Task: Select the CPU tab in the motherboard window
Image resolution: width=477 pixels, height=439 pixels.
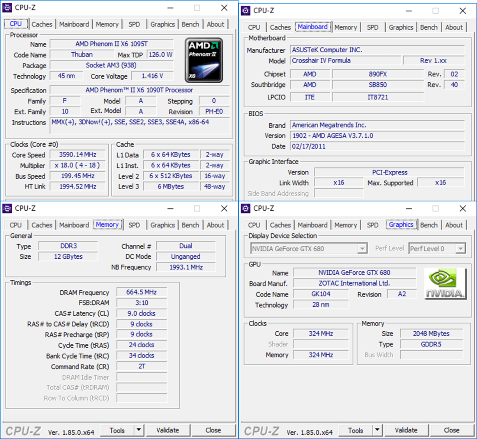Action: pyautogui.click(x=254, y=27)
